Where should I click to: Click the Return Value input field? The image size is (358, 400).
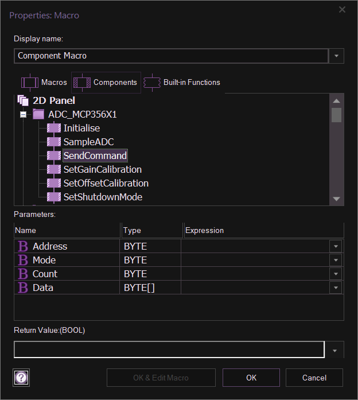coord(169,349)
